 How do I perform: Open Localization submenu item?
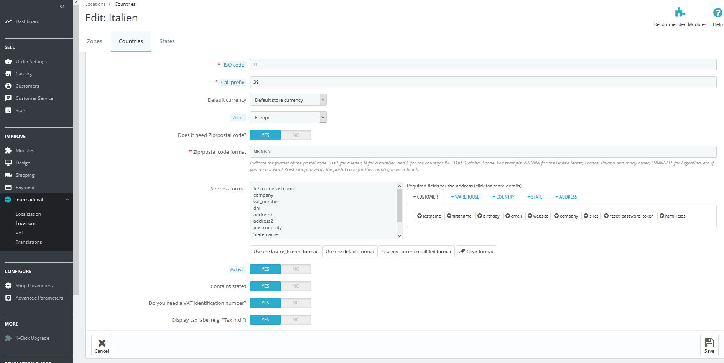point(28,214)
